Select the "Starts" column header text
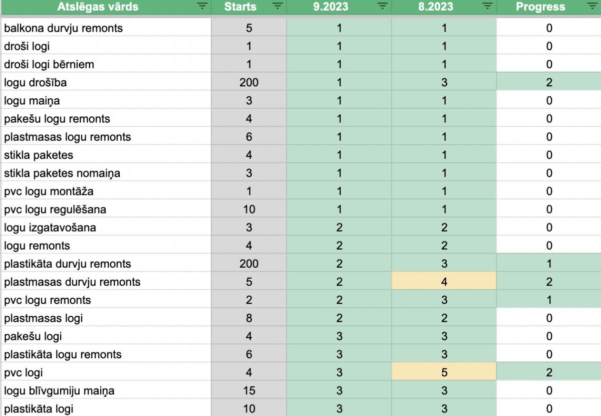Image resolution: width=601 pixels, height=416 pixels. point(240,7)
